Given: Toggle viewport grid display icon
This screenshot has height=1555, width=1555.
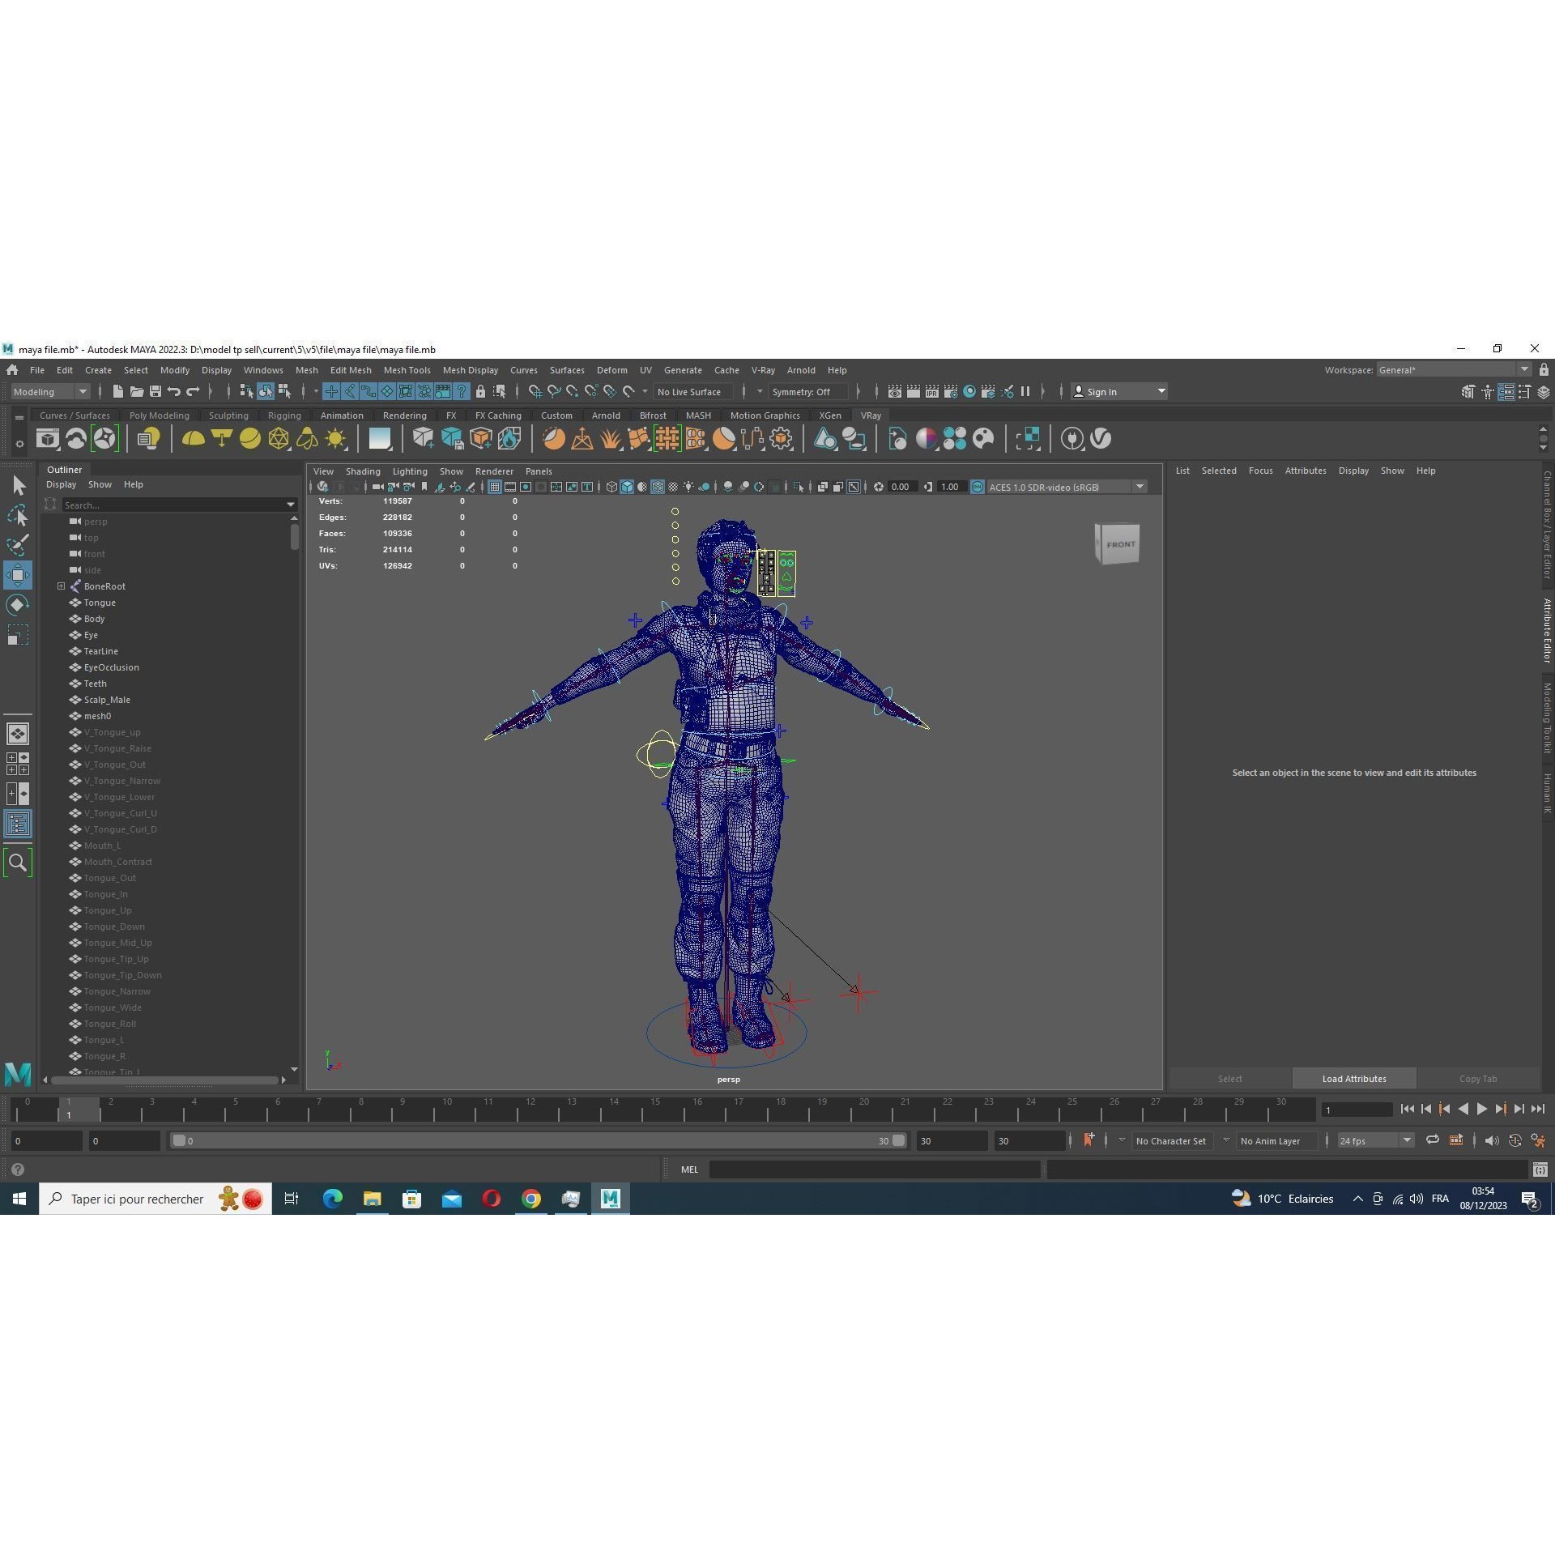Looking at the screenshot, I should coord(494,487).
